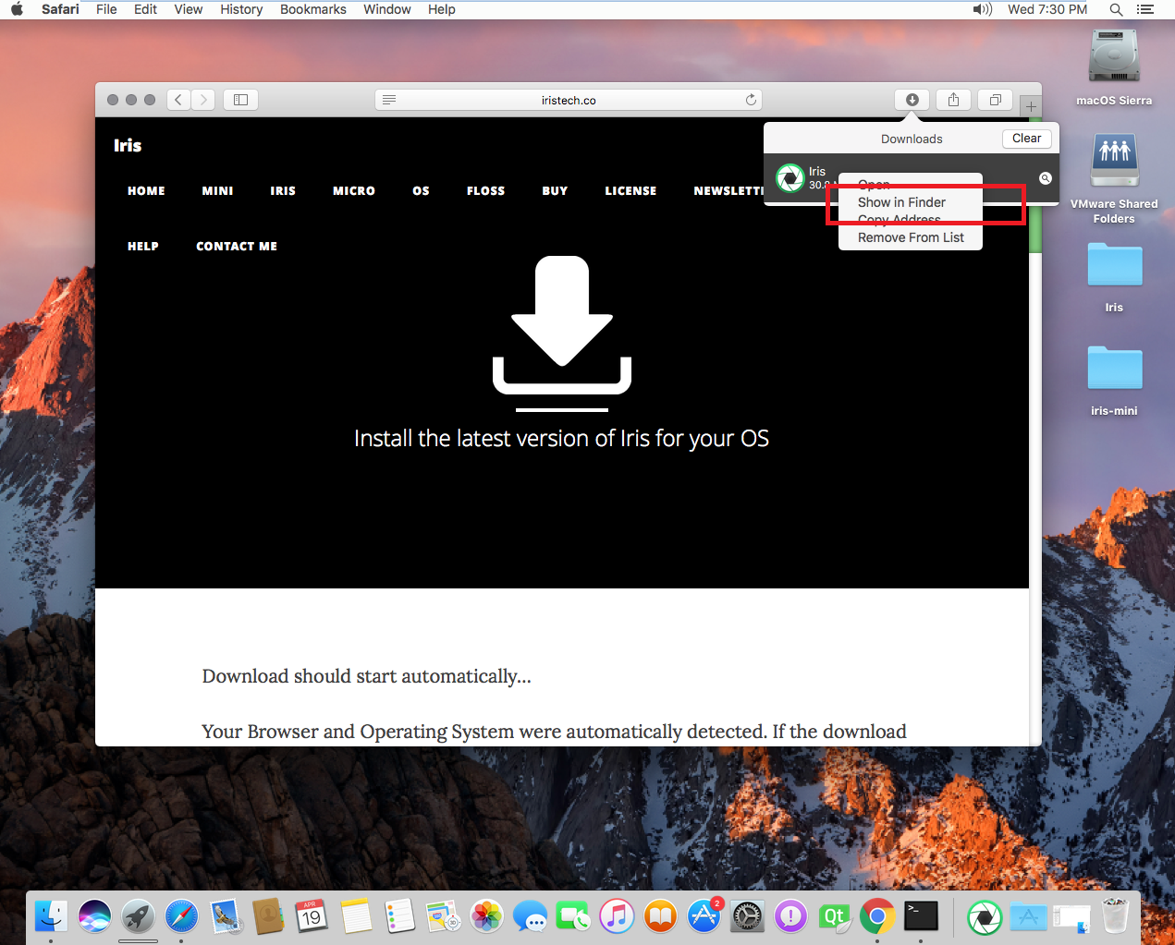The width and height of the screenshot is (1175, 945).
Task: Visit the FLOSS nav link
Action: pos(485,191)
